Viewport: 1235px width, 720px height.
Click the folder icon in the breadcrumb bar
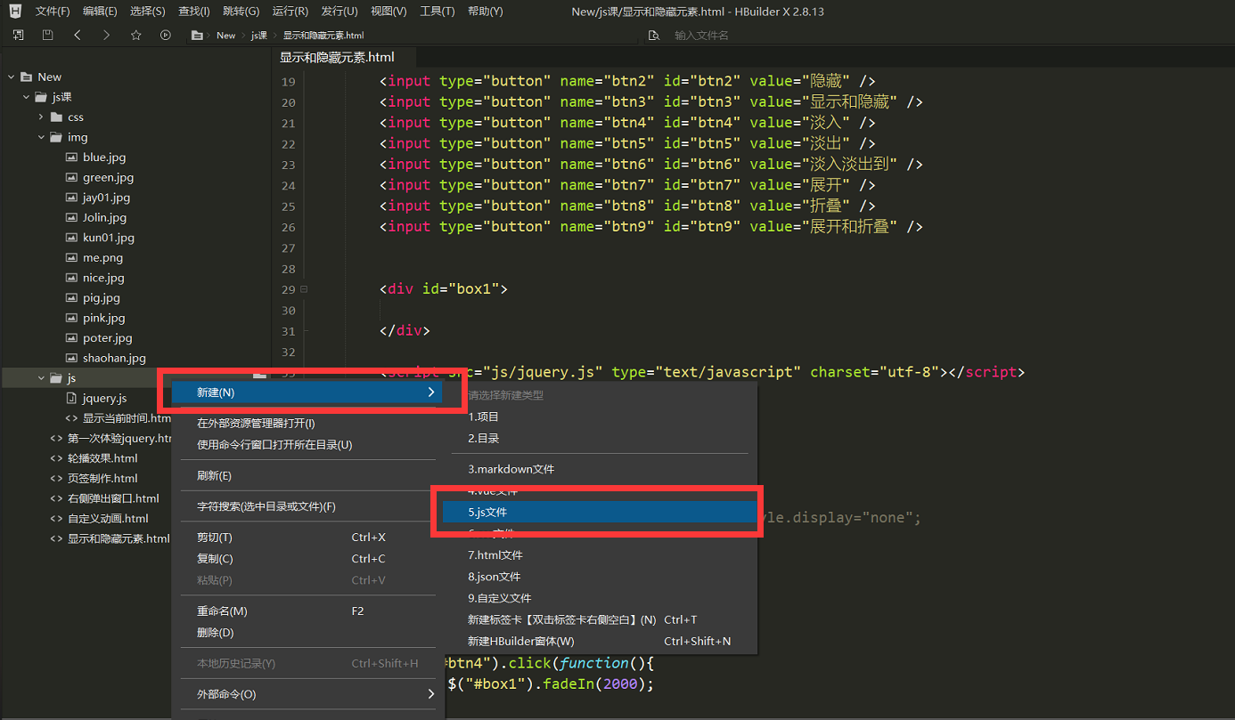pyautogui.click(x=197, y=36)
